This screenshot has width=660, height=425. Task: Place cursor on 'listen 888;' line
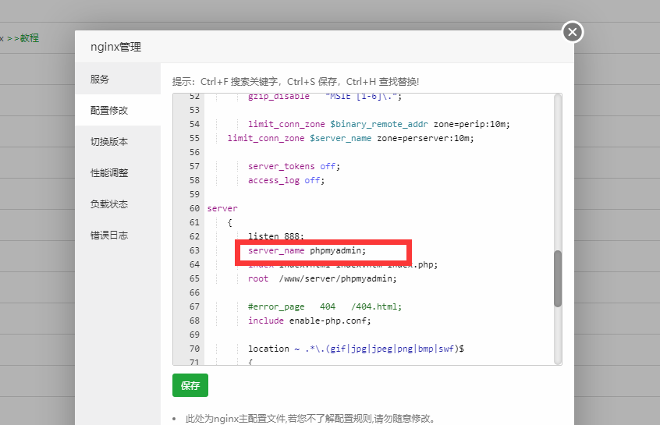pyautogui.click(x=276, y=236)
